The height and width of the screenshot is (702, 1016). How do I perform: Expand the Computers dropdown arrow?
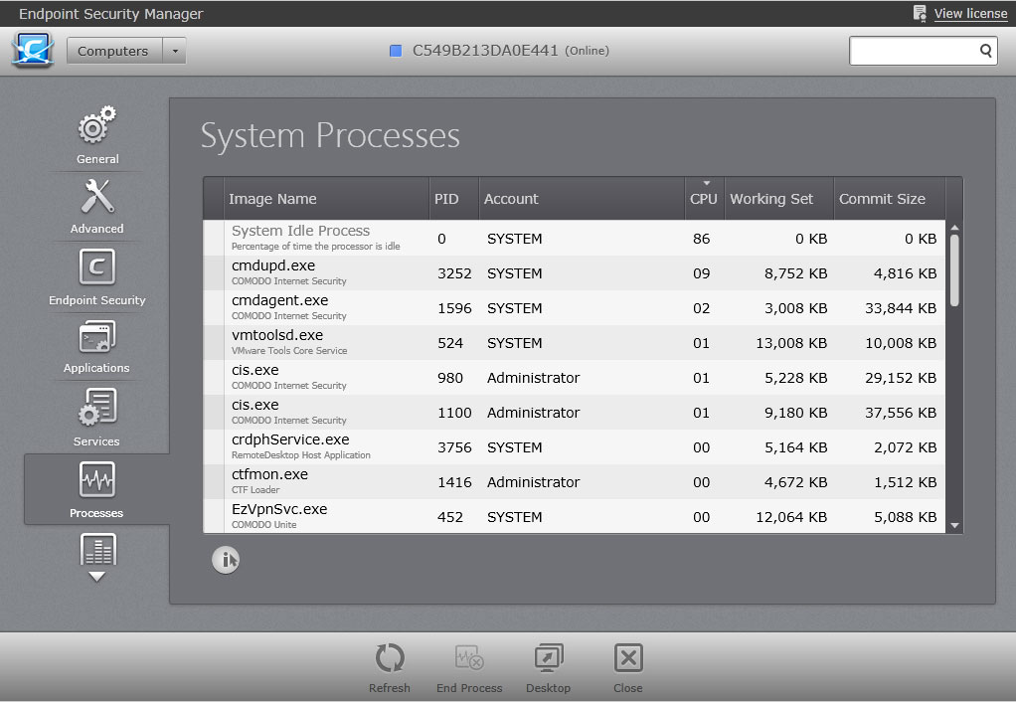(175, 52)
